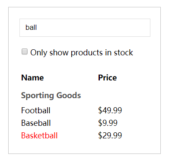Click the word "Sporting" in category heading

38,96
